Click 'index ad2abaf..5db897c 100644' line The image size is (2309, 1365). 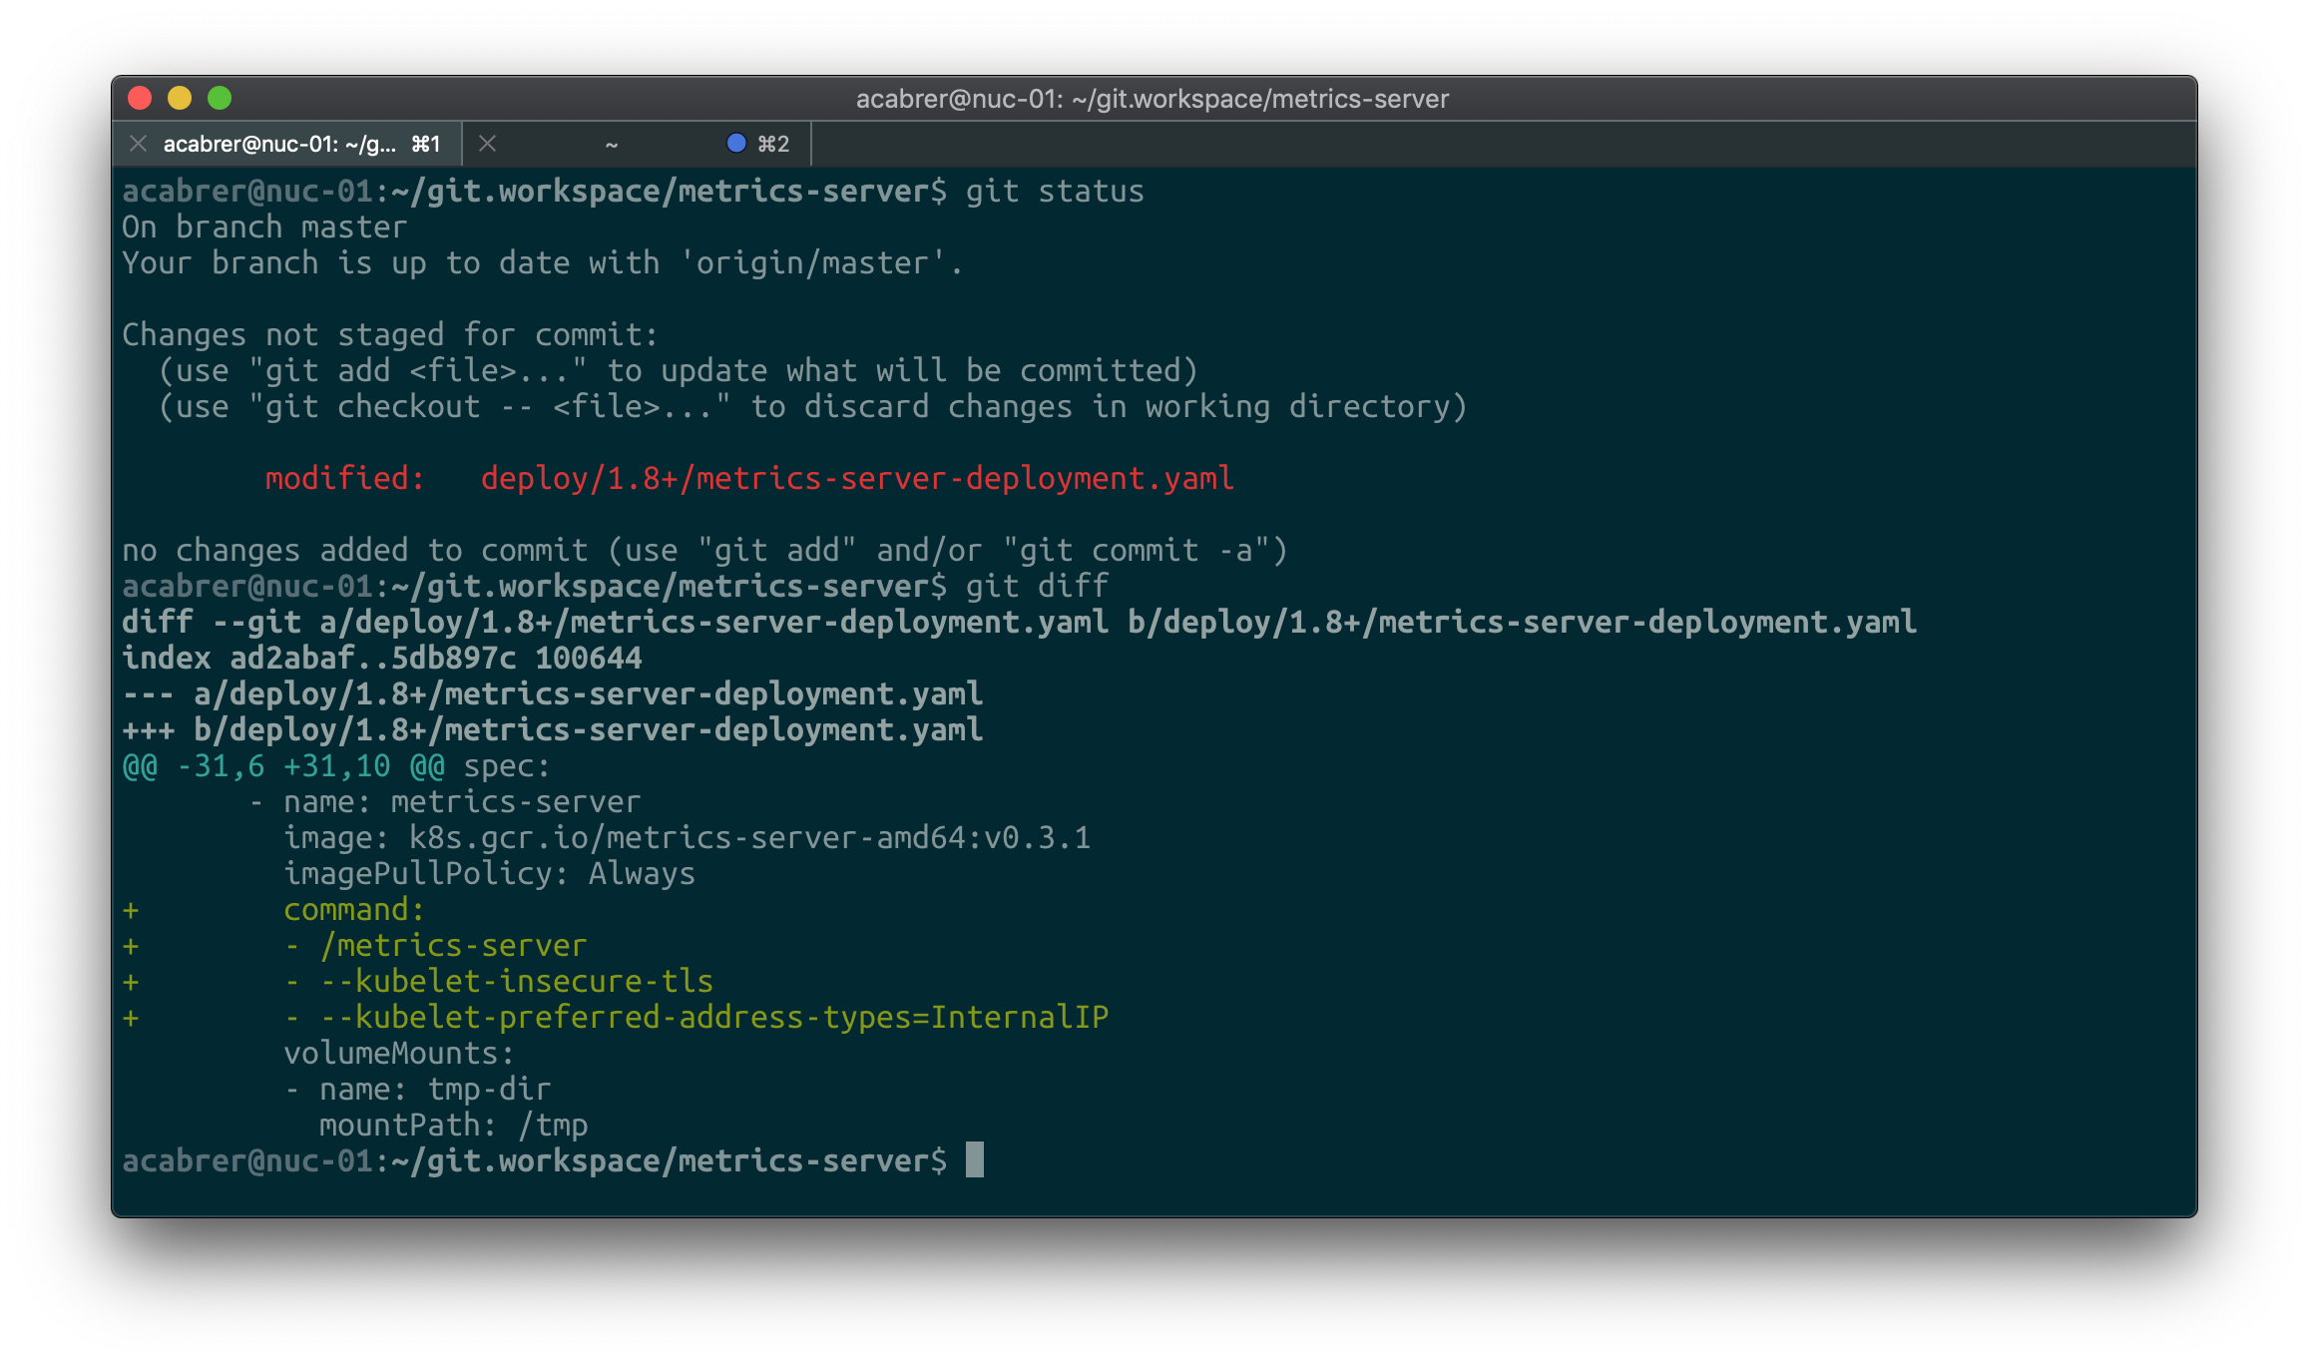coord(381,658)
